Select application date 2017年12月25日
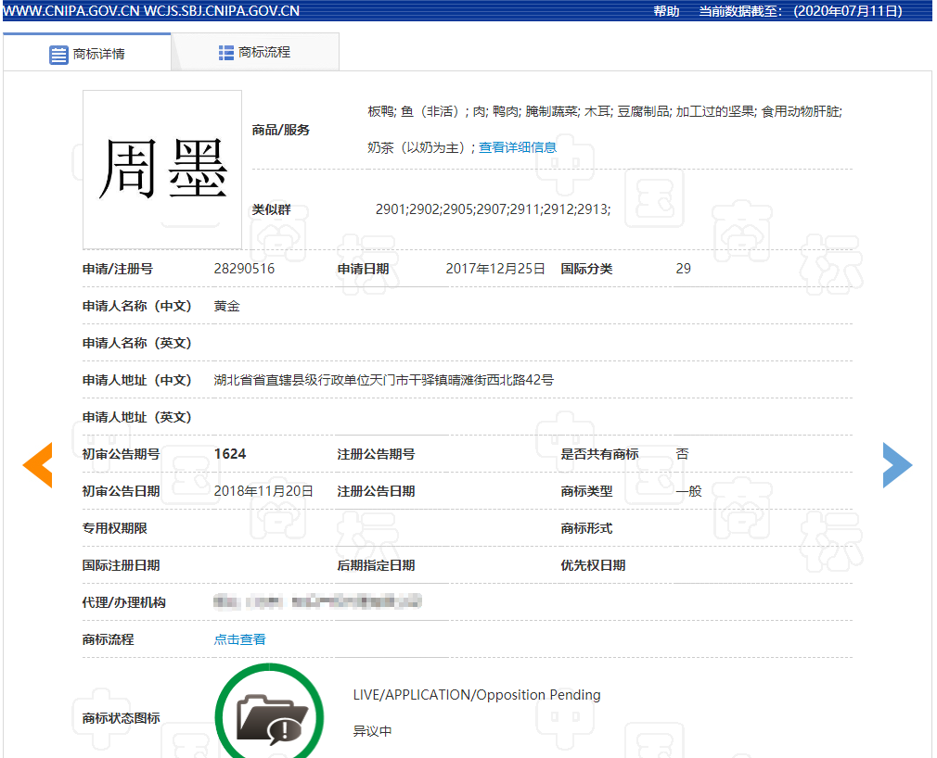Image resolution: width=937 pixels, height=758 pixels. pyautogui.click(x=495, y=269)
